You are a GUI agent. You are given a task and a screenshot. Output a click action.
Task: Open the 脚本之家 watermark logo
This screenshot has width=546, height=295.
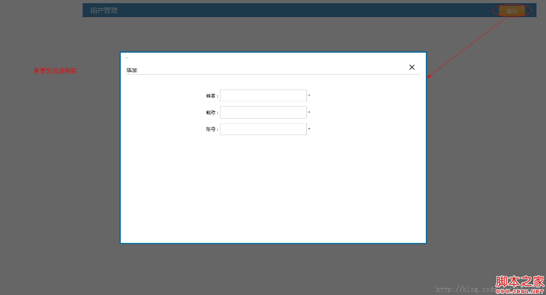pyautogui.click(x=519, y=282)
